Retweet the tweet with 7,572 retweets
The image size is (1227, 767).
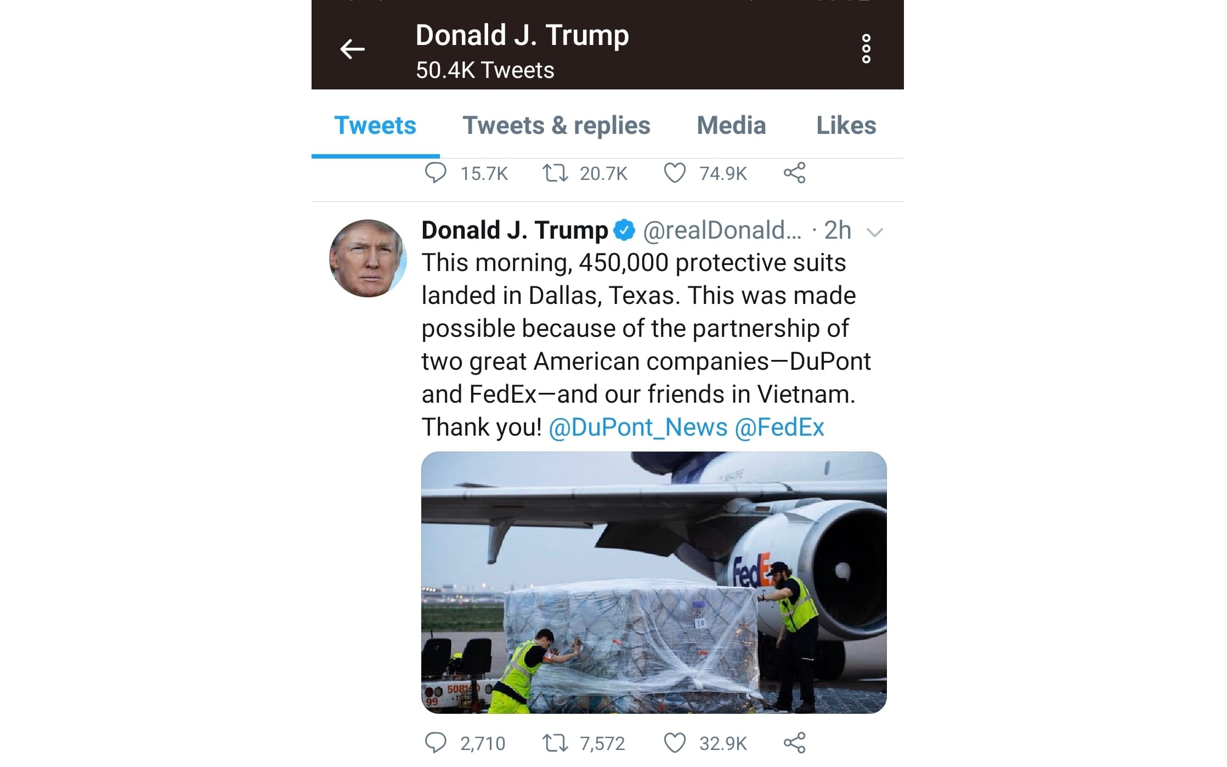(x=555, y=743)
